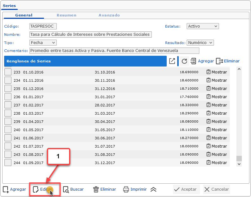
Task: Click Mostrar icon for row 233
Action: (x=209, y=72)
